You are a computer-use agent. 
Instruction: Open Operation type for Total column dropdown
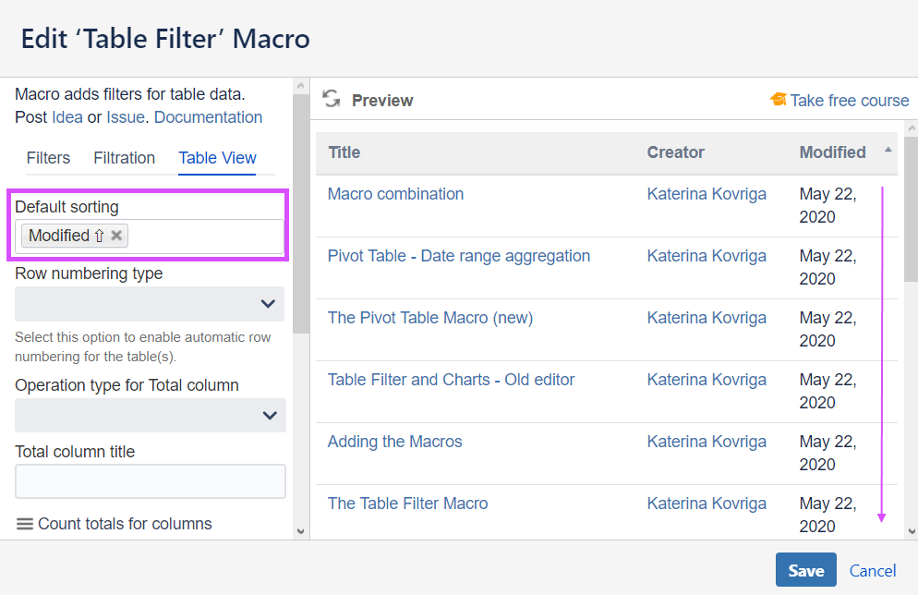pyautogui.click(x=150, y=415)
